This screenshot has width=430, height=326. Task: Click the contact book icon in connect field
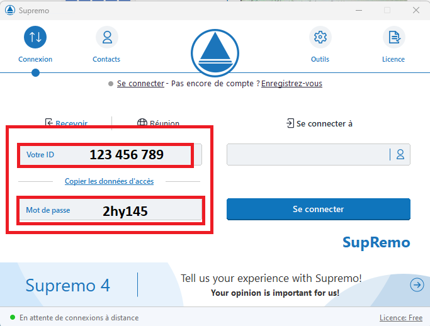point(400,154)
